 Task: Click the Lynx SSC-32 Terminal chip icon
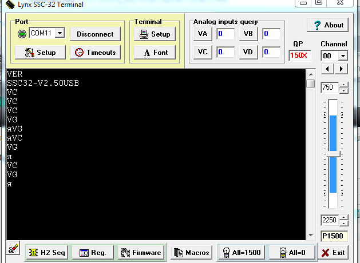coord(10,5)
